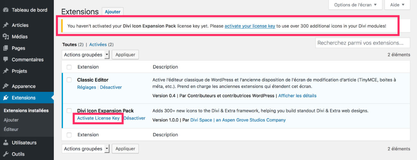The height and width of the screenshot is (160, 417).
Task: Check the Divi Icon Expansion Pack checkbox
Action: pyautogui.click(x=69, y=111)
